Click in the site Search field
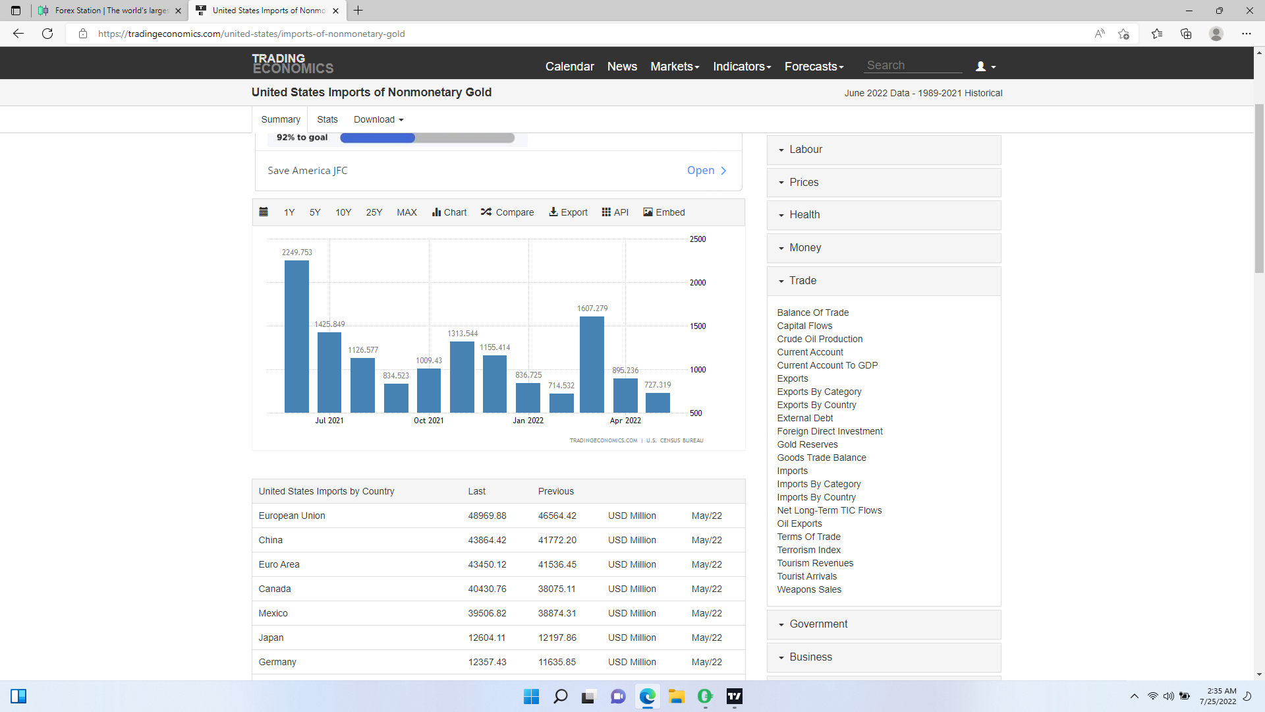 [x=913, y=65]
